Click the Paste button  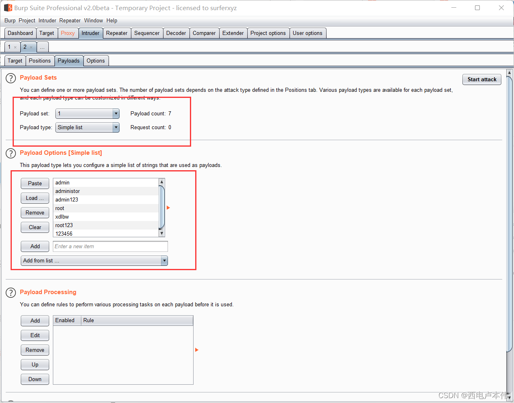[x=35, y=184]
